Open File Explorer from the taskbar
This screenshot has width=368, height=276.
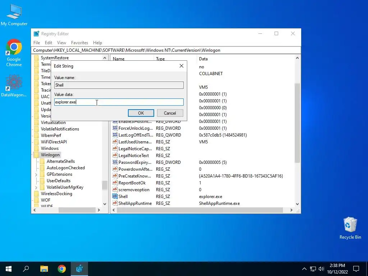click(x=44, y=269)
